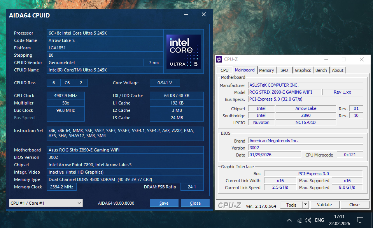Click Close button in AIDA64 CPUID
The width and height of the screenshot is (373, 228).
pos(195,203)
